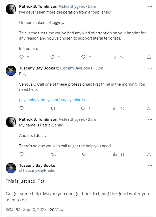
Task: Open the psychologytoday.com link
Action: (53, 100)
